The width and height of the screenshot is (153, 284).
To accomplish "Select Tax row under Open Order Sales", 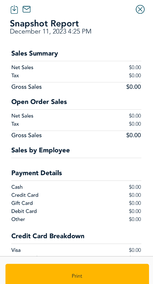I will [x=76, y=124].
